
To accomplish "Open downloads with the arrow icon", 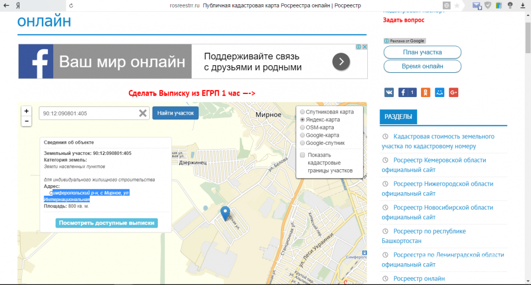I will tap(522, 5).
